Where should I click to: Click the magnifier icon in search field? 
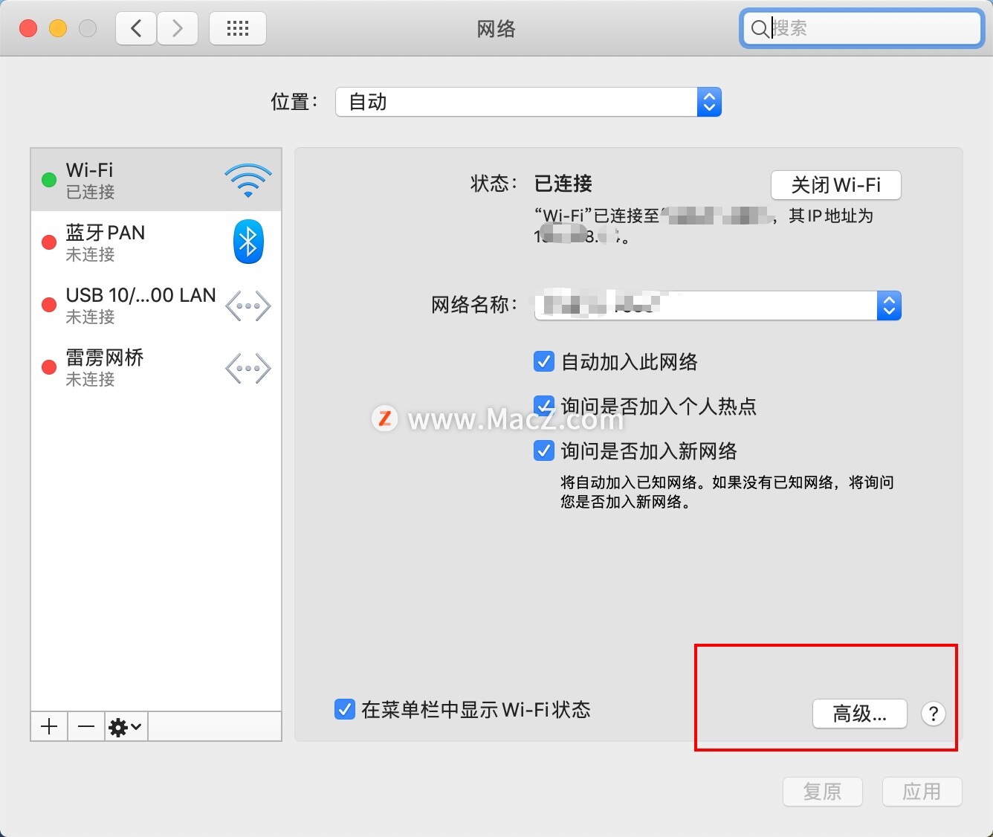click(759, 29)
